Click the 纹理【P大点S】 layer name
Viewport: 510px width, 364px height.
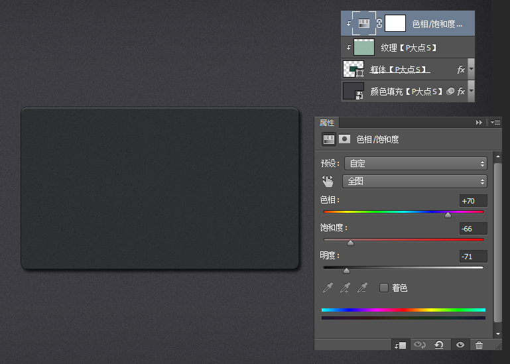click(x=409, y=48)
